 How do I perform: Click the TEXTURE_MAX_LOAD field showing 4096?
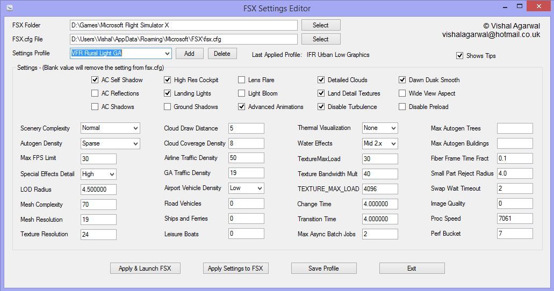(380, 189)
